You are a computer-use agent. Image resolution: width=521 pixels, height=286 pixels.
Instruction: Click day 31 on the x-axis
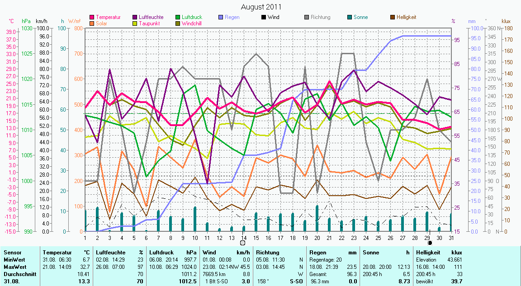tap(451, 237)
